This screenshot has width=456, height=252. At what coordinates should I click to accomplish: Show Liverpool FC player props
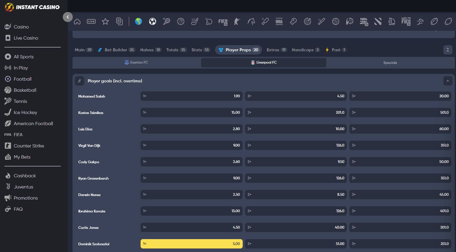tap(264, 62)
